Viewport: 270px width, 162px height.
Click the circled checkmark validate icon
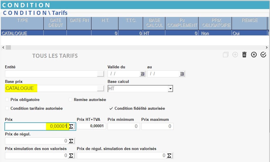263,55
